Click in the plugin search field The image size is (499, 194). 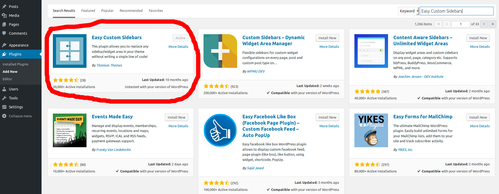click(x=456, y=11)
